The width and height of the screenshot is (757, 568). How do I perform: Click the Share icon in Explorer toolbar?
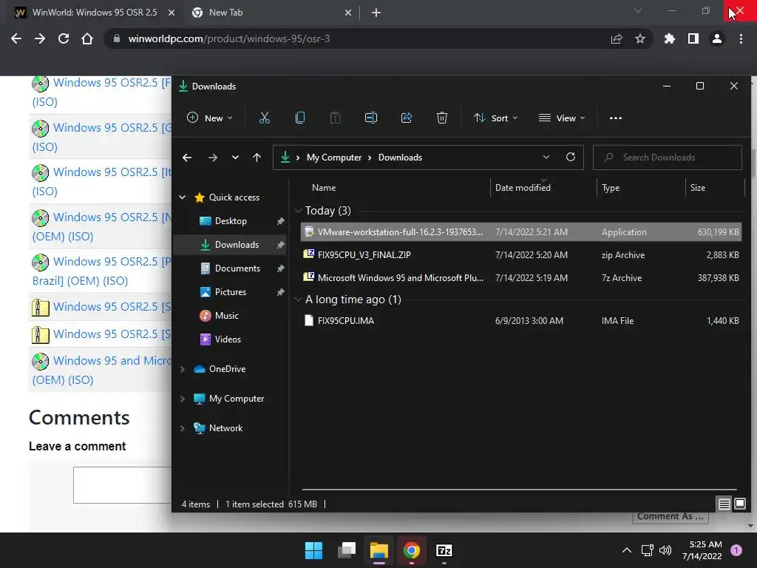pos(407,118)
